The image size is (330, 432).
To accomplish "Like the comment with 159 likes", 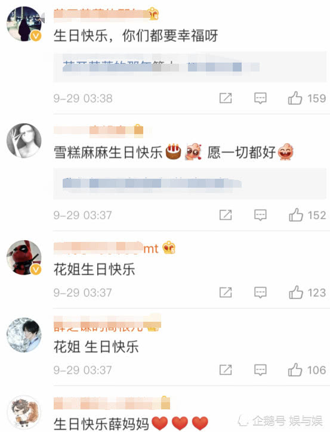I will pyautogui.click(x=295, y=98).
